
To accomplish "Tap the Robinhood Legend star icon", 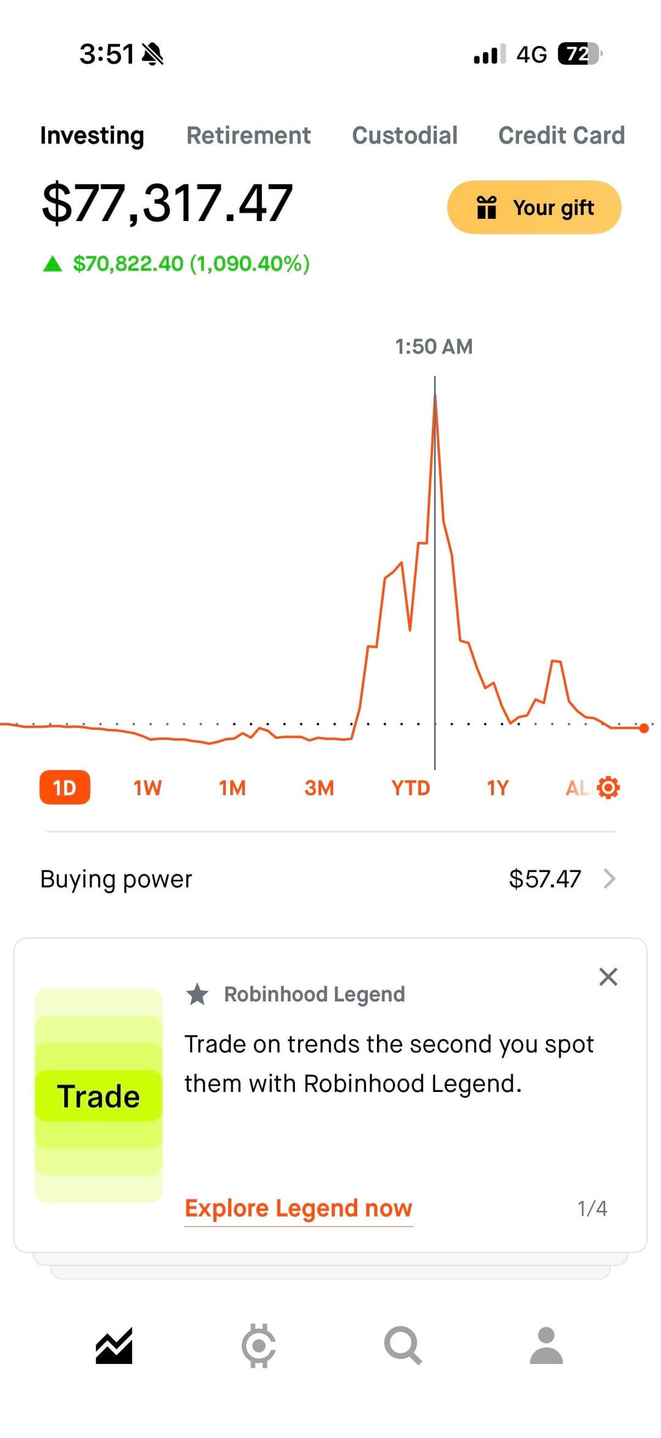I will pos(197,994).
